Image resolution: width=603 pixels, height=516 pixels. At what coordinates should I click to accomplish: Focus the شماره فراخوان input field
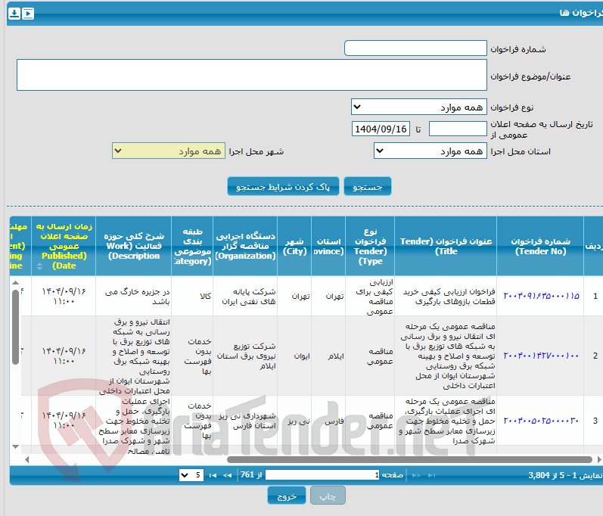coord(415,48)
